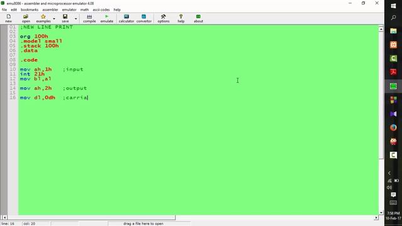Open the bookmarks menu
Image resolution: width=402 pixels, height=226 pixels.
[x=30, y=10]
